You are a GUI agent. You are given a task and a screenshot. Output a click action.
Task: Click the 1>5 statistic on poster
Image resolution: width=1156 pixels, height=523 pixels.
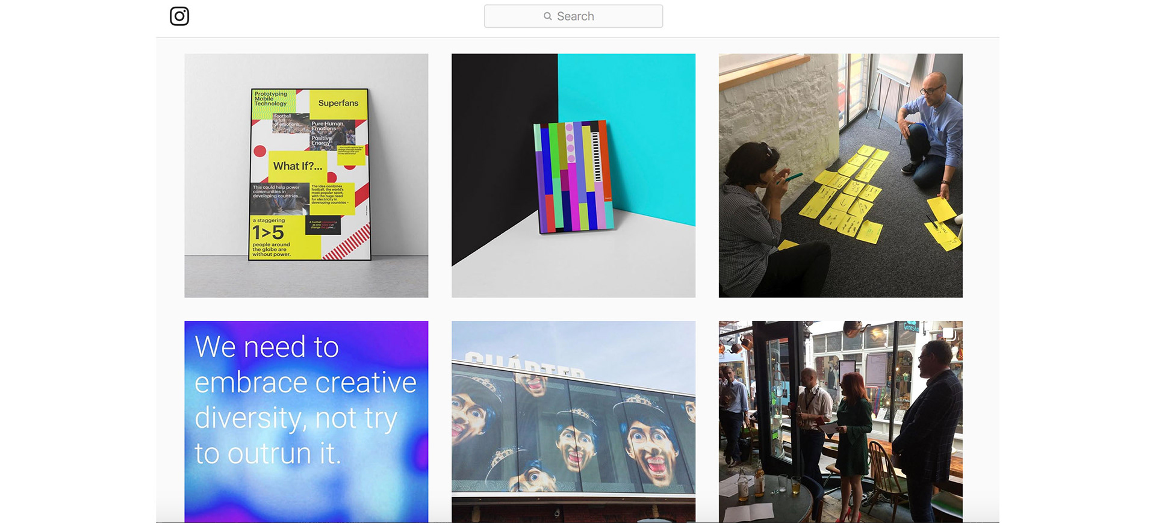(268, 232)
